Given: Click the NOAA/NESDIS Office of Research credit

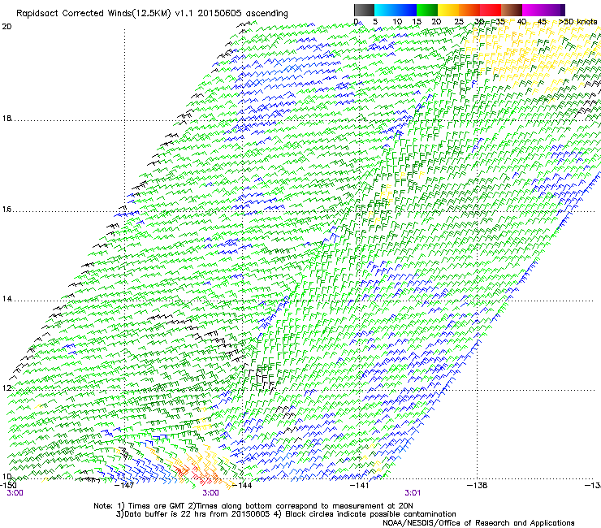Looking at the screenshot, I should (x=478, y=523).
